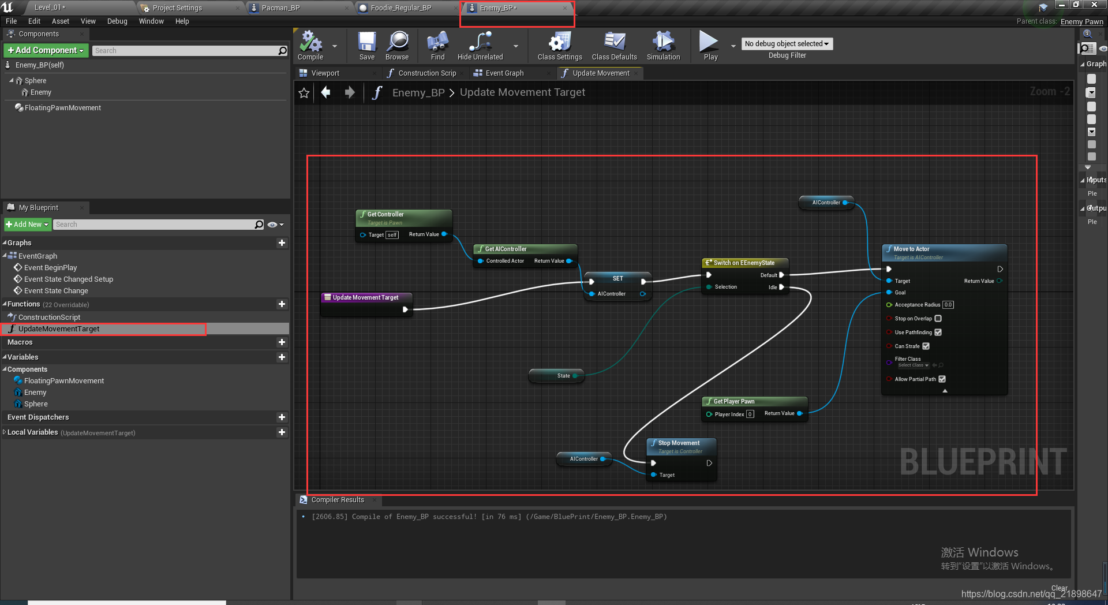Image resolution: width=1108 pixels, height=605 pixels.
Task: Add a new variable with plus icon
Action: pyautogui.click(x=282, y=357)
